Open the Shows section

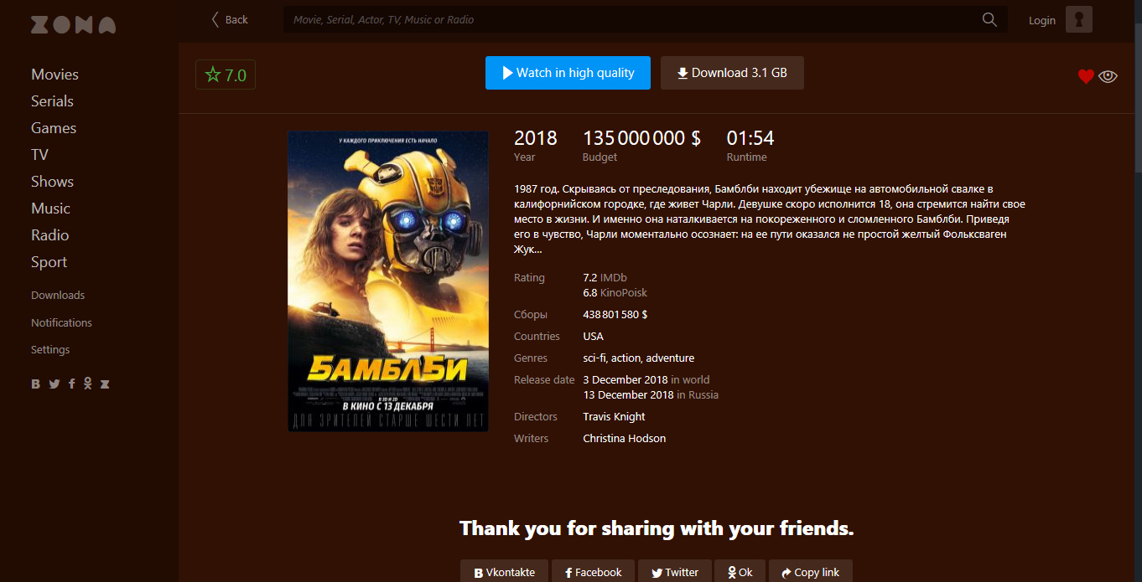tap(52, 182)
